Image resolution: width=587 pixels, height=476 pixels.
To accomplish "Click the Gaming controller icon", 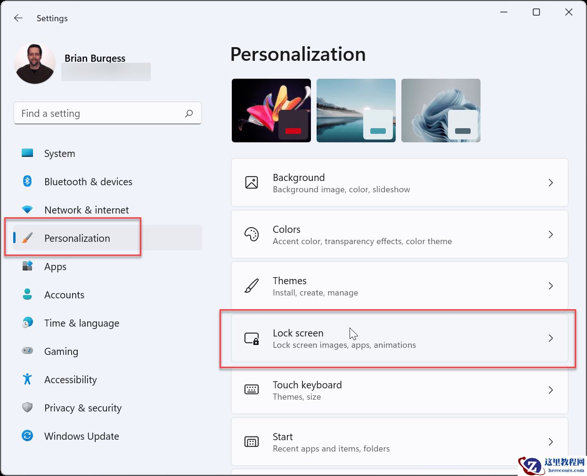I will [27, 351].
